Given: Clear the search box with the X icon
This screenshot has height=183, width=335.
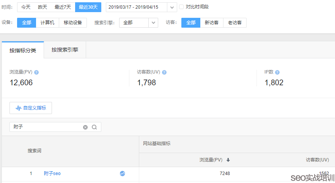Looking at the screenshot, I should tap(85, 127).
